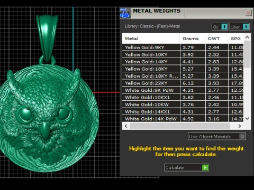This screenshot has width=254, height=190.
Task: Select the White Gold:14K PdW row
Action: (x=183, y=119)
